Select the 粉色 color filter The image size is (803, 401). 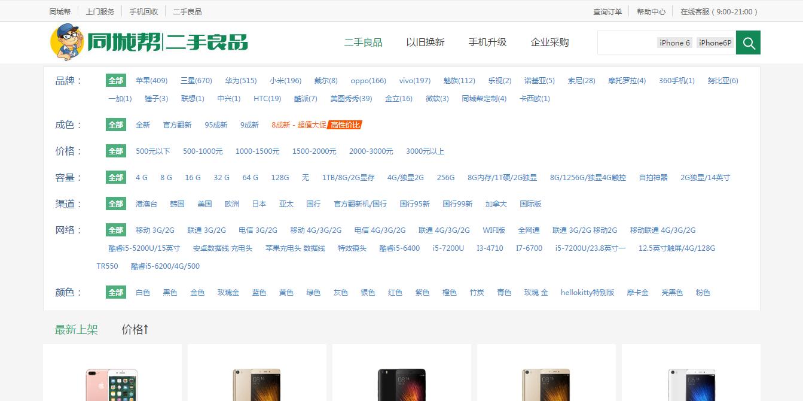[x=703, y=292]
